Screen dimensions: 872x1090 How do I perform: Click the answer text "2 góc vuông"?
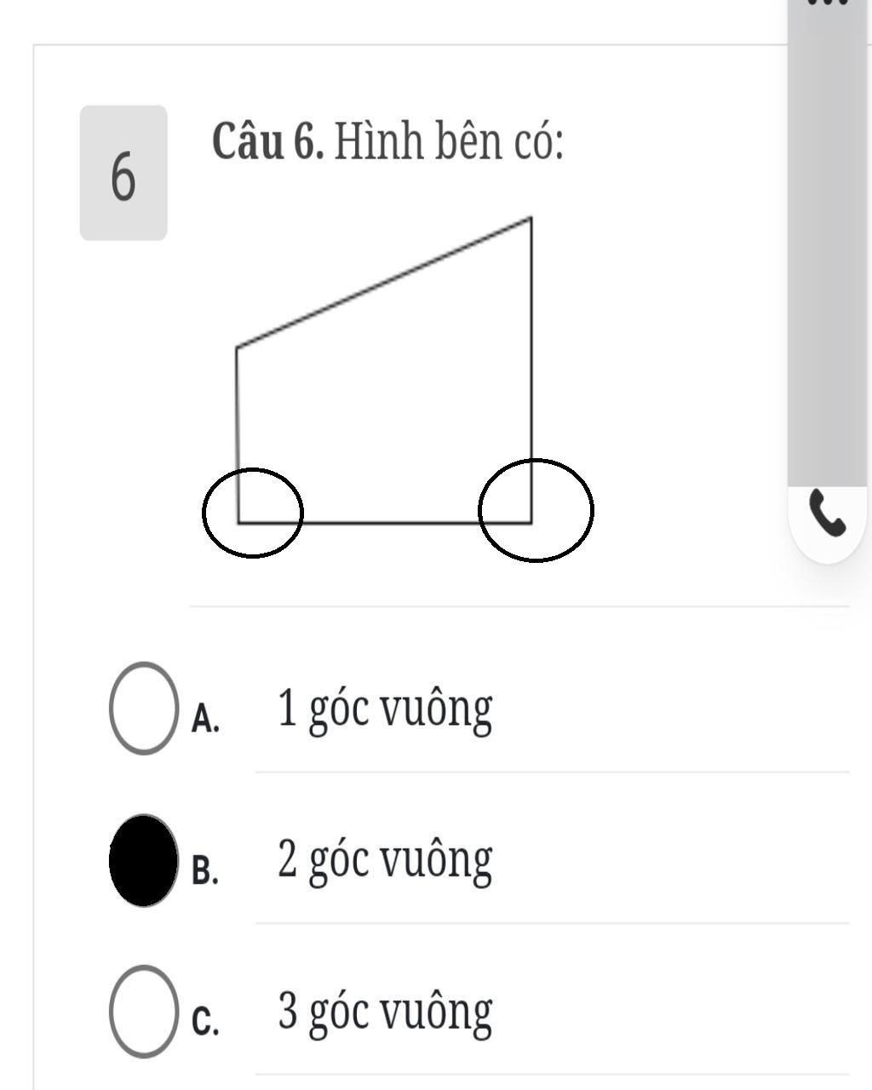(x=385, y=860)
